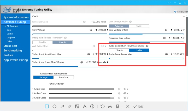
Task: Open info icon for Intel Turbo Boost Technology
Action: 65,38
